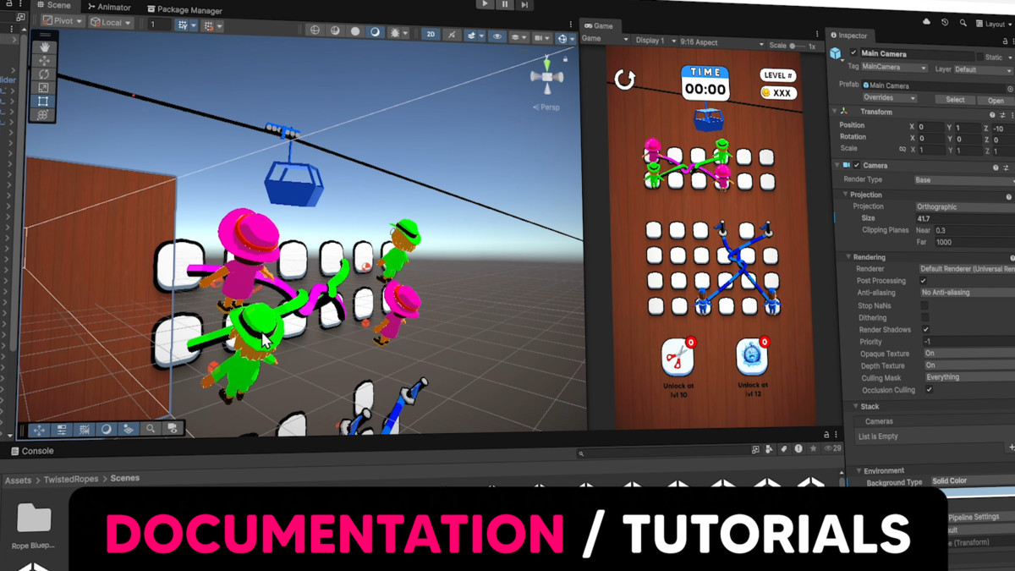1015x571 pixels.
Task: Click the top toolbar search icon
Action: coord(963,23)
